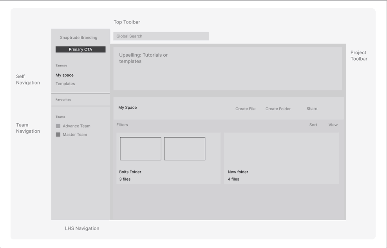
Task: Open the Upselling tutorials or templates banner
Action: [x=228, y=68]
